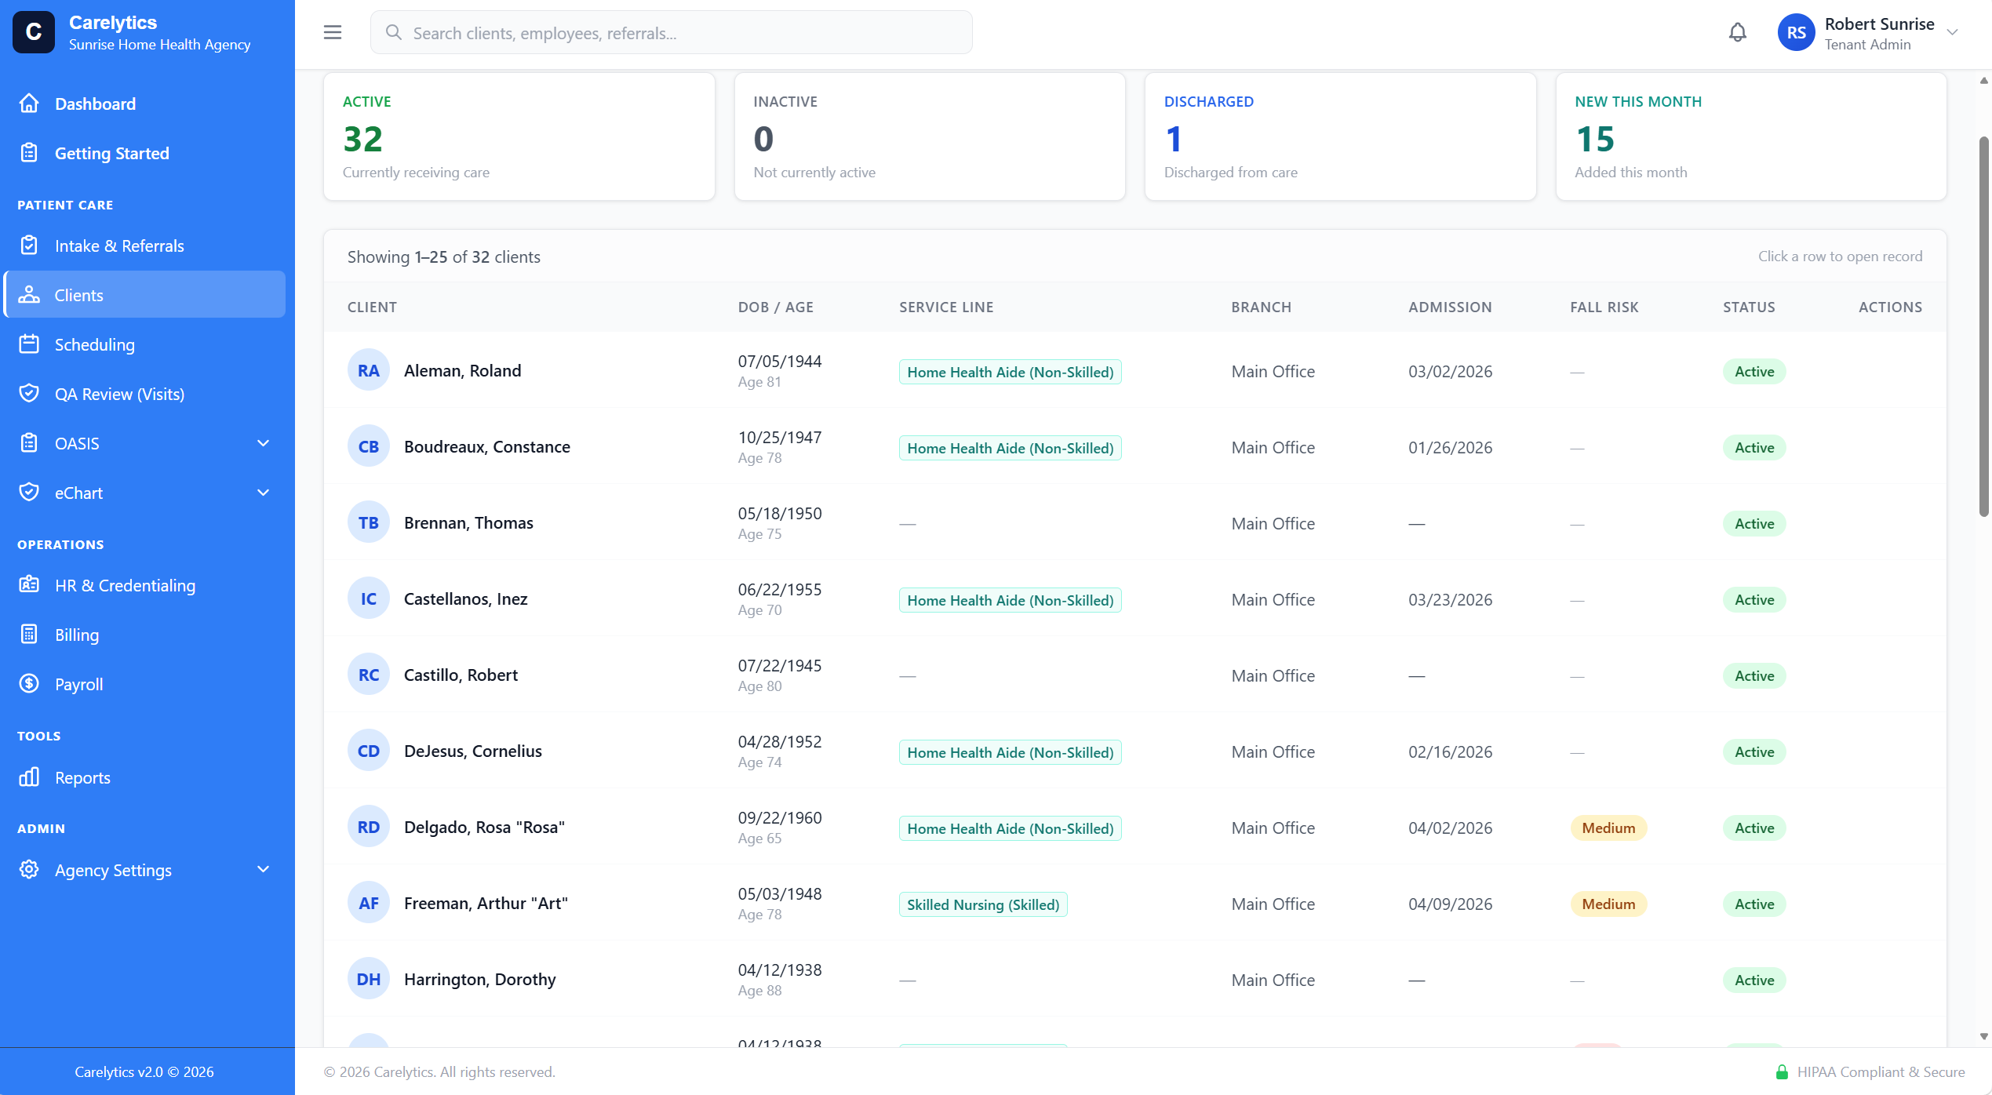
Task: Open Payroll from sidebar
Action: click(145, 684)
